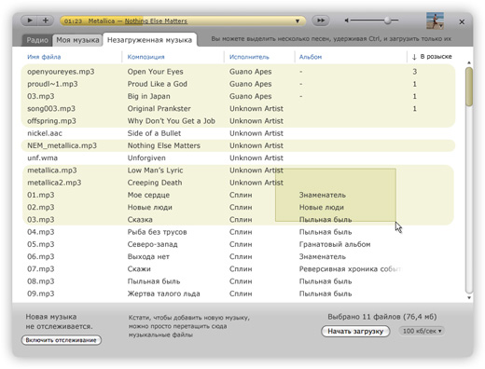This screenshot has height=369, width=485.
Task: Click the Выбрано 11 файлов status text
Action: coord(382,317)
